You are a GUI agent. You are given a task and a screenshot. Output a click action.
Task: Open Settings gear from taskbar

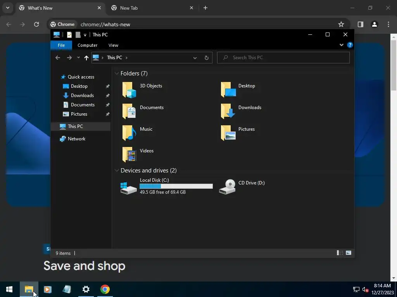86,289
